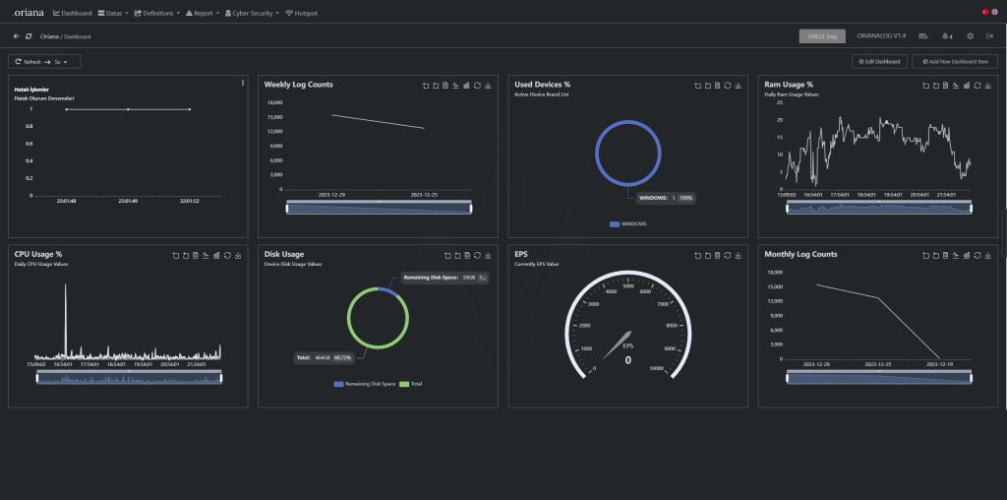Click the back arrow beside the breadcrumb
Viewport: 1007px width, 500px height.
[16, 36]
